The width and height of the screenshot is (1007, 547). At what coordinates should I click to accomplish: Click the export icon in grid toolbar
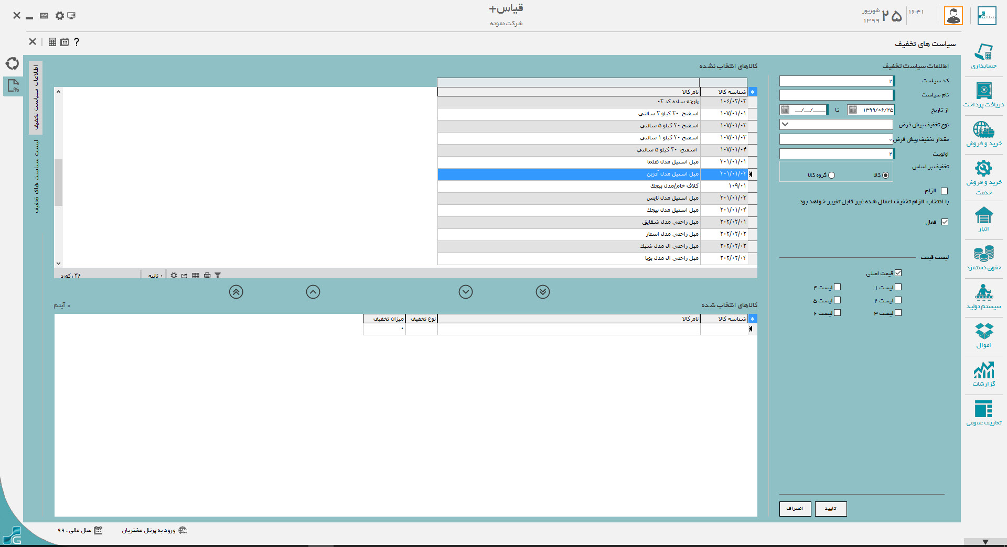(185, 276)
